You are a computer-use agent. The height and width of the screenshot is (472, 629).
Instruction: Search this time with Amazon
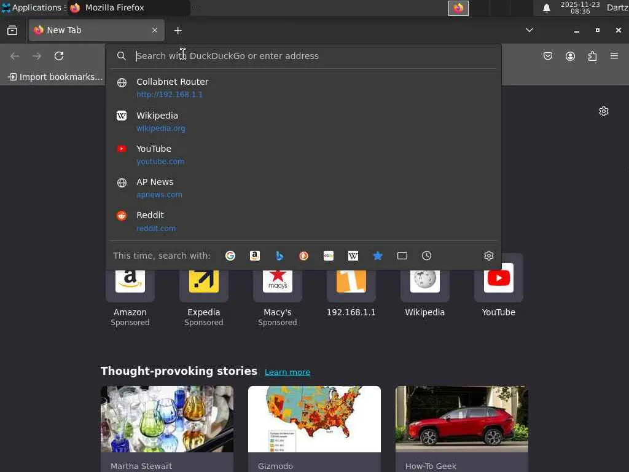pos(255,256)
